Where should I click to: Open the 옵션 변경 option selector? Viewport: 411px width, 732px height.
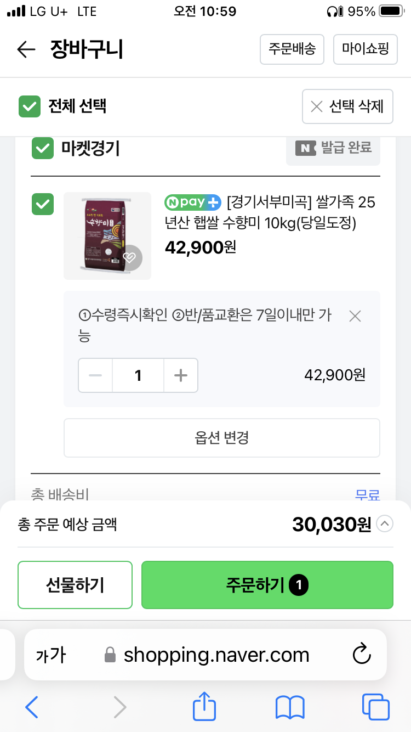[x=222, y=438]
